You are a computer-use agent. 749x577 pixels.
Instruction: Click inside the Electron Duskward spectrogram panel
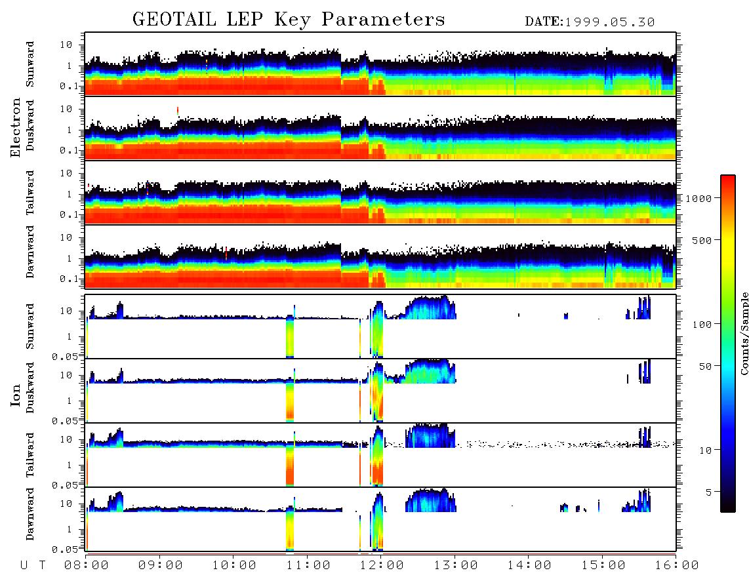click(x=380, y=128)
